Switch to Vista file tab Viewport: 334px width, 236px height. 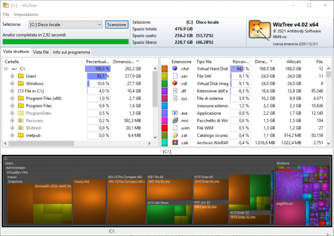pyautogui.click(x=41, y=52)
